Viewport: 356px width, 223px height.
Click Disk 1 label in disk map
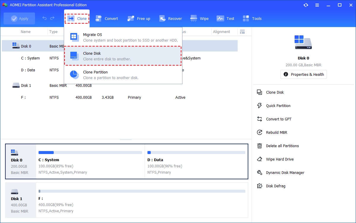(17, 199)
